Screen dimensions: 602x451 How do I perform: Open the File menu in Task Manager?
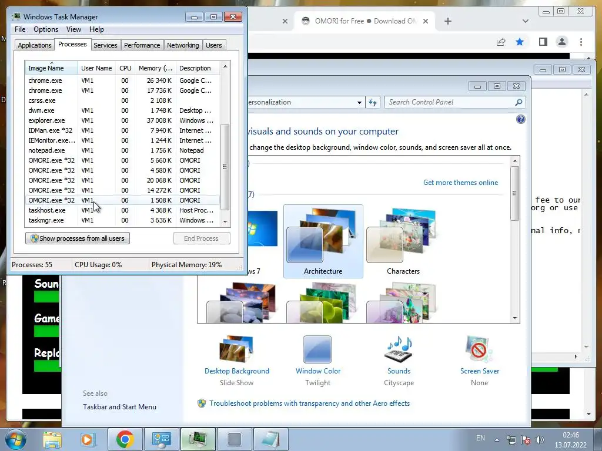20,29
